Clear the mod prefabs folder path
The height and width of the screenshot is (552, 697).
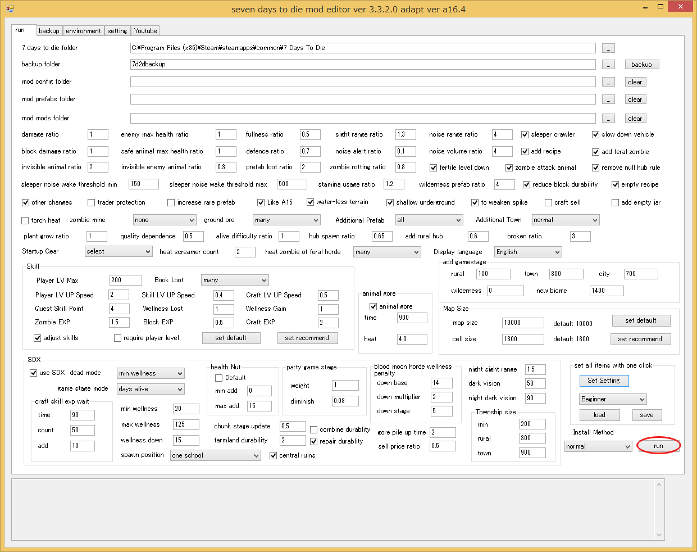[635, 99]
